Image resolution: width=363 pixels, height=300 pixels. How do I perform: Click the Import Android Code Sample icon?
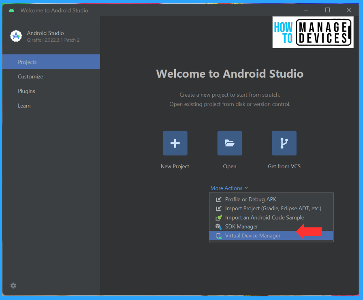click(x=218, y=218)
